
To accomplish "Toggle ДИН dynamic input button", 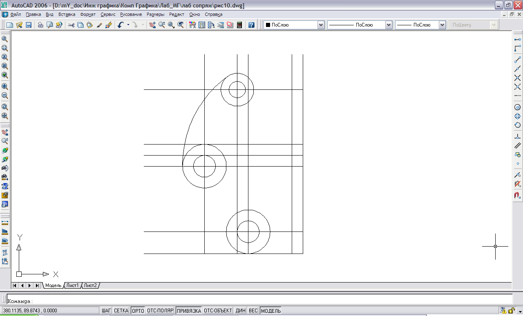I will coord(241,311).
